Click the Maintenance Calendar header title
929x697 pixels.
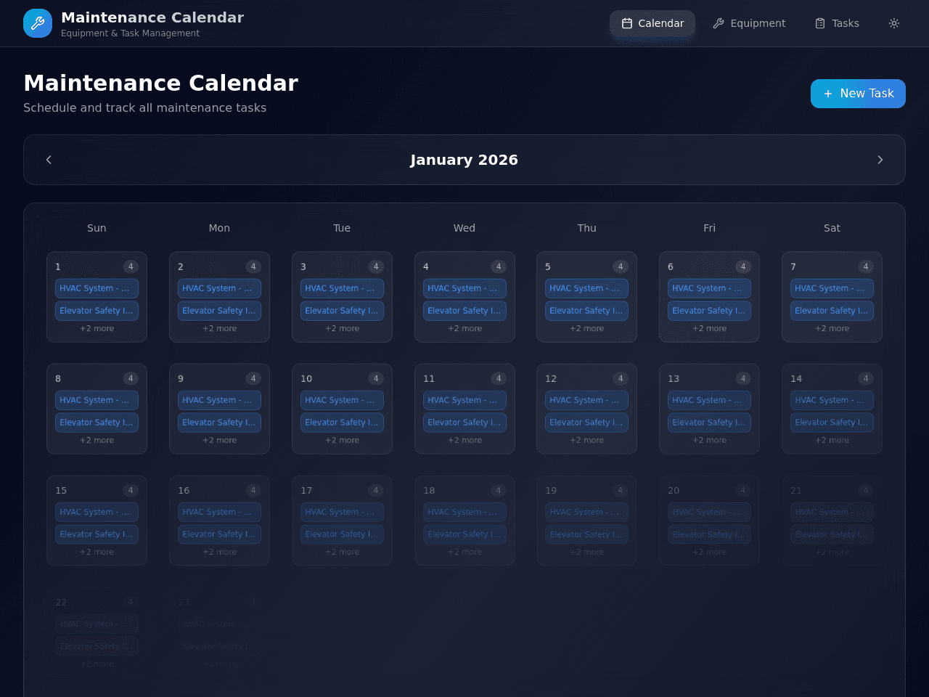pyautogui.click(x=152, y=17)
